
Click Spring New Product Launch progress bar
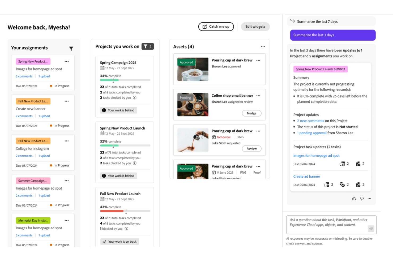tap(125, 145)
